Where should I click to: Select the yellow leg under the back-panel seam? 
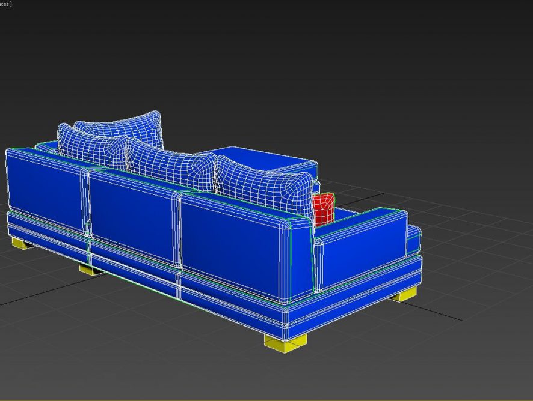[90, 270]
